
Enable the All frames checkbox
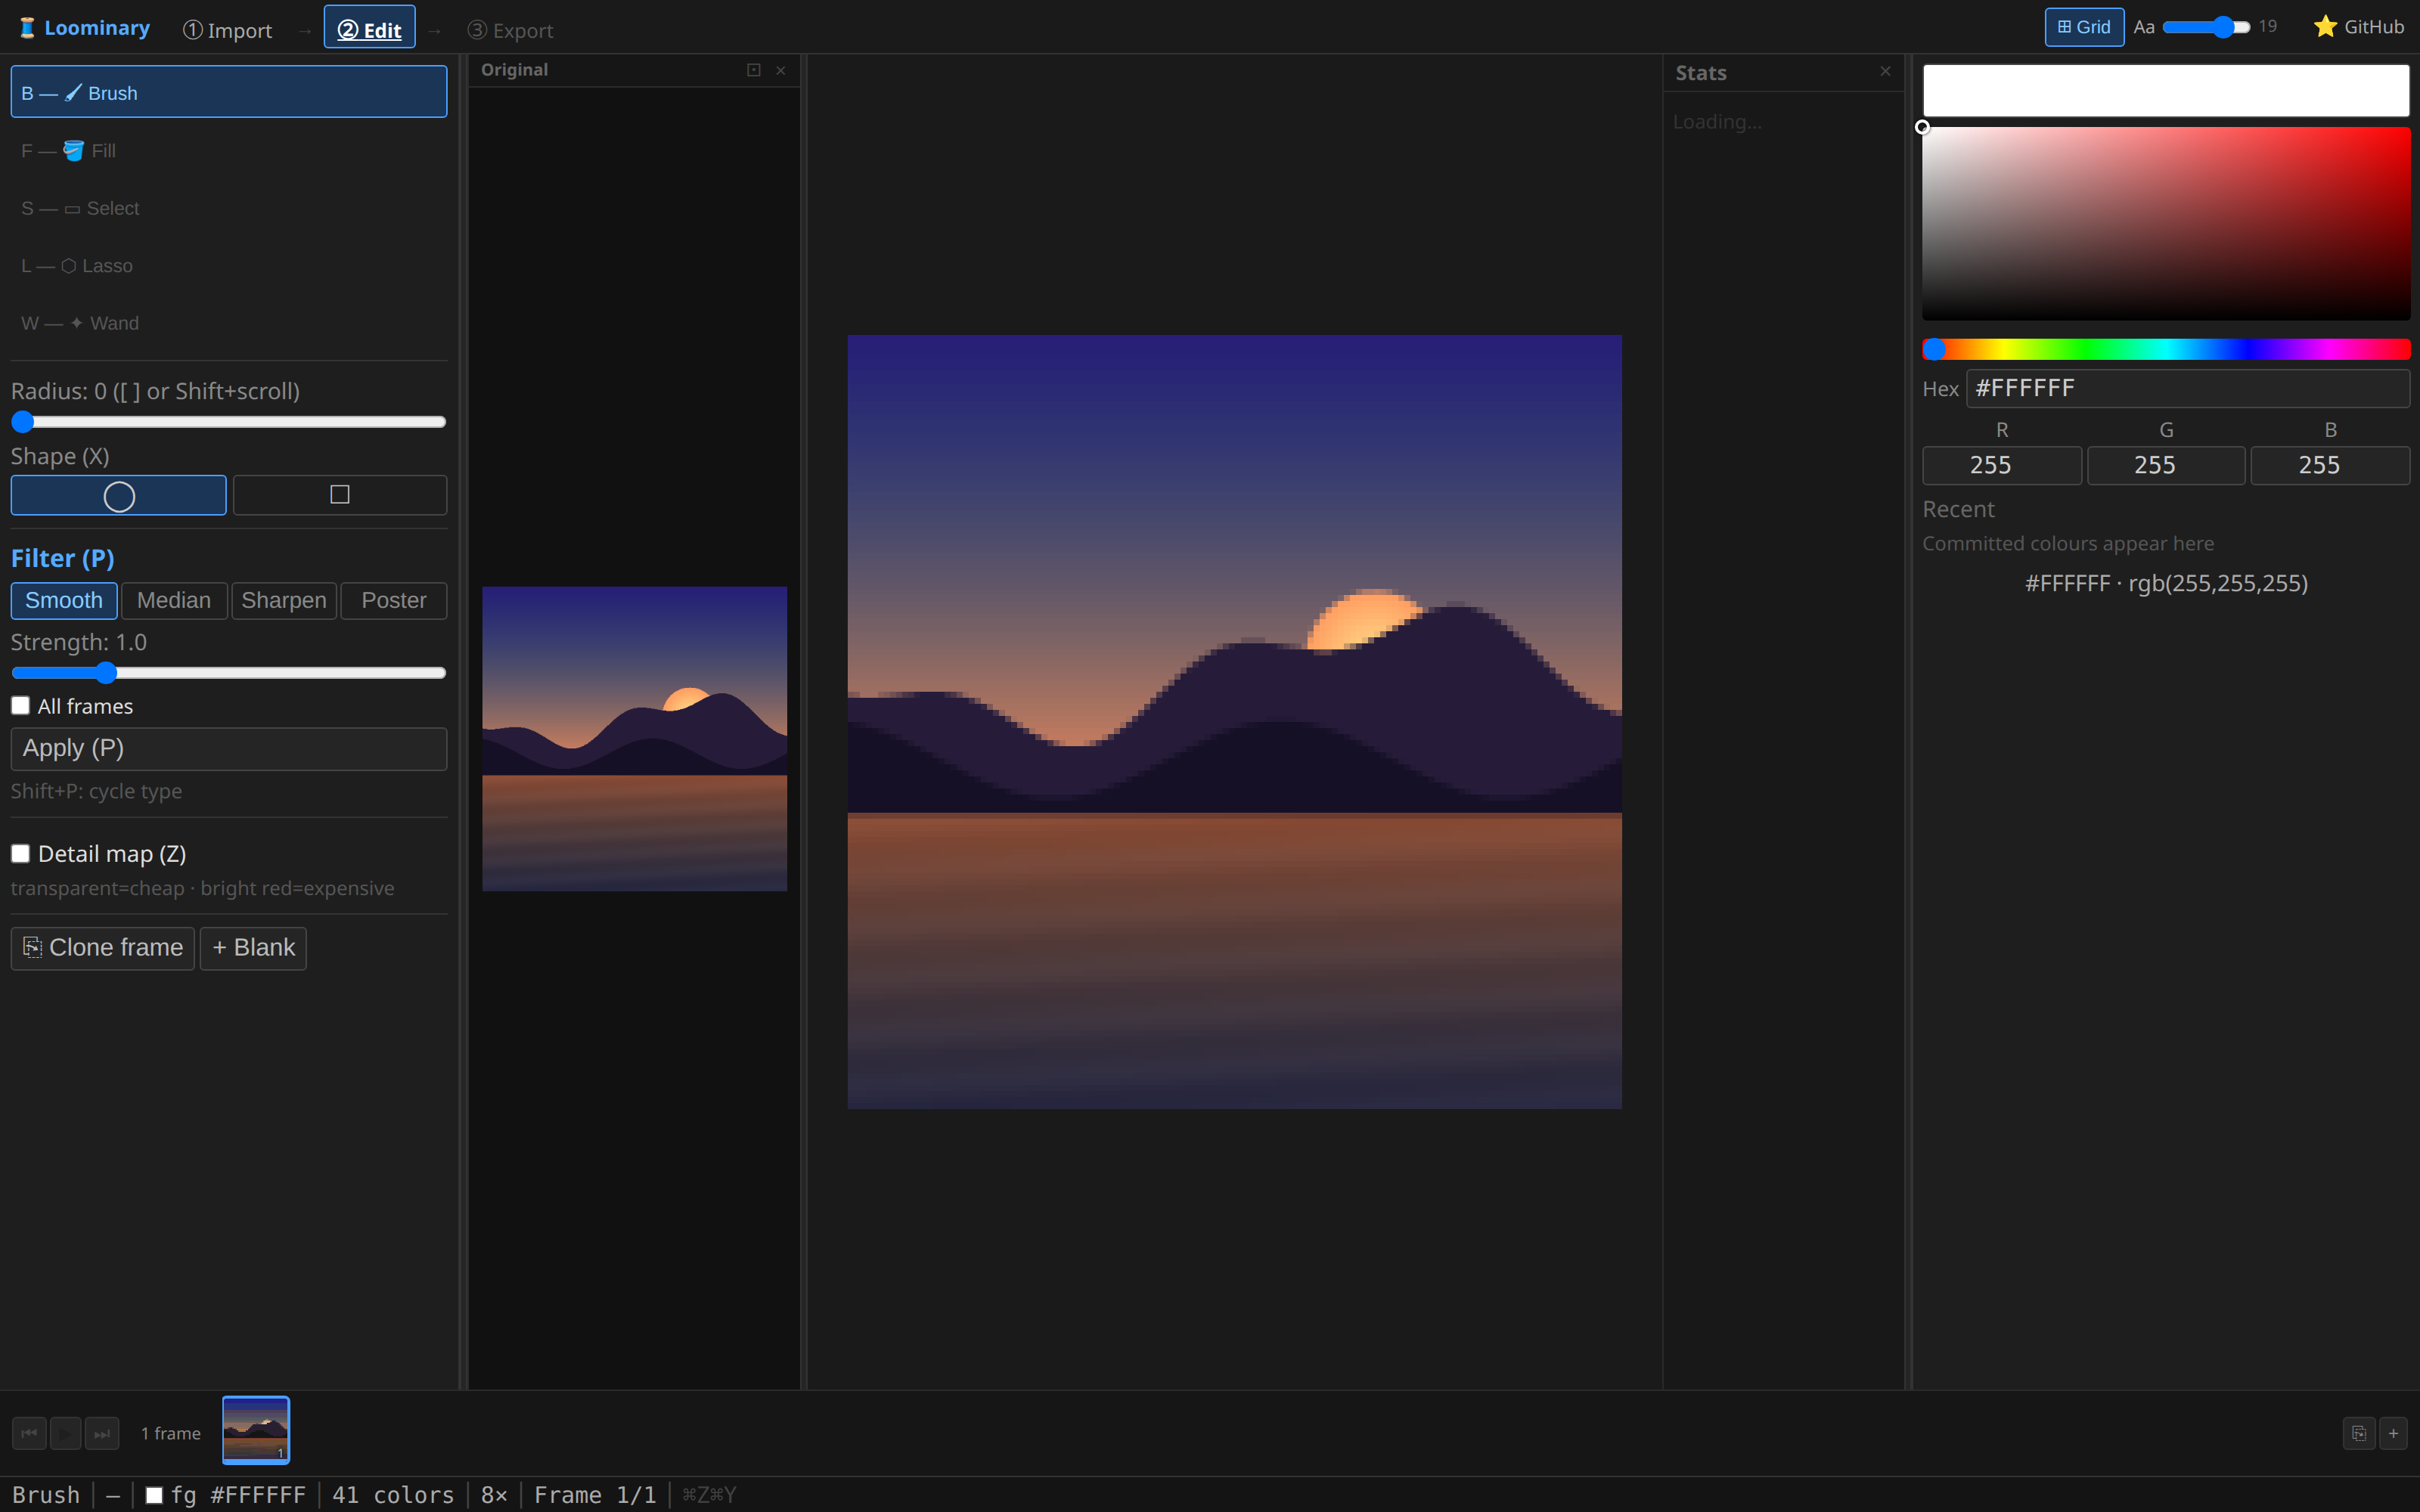20,705
